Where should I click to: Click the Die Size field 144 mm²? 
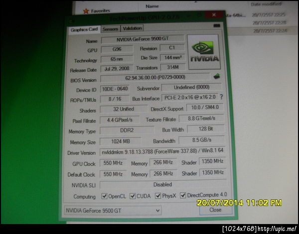(172, 58)
